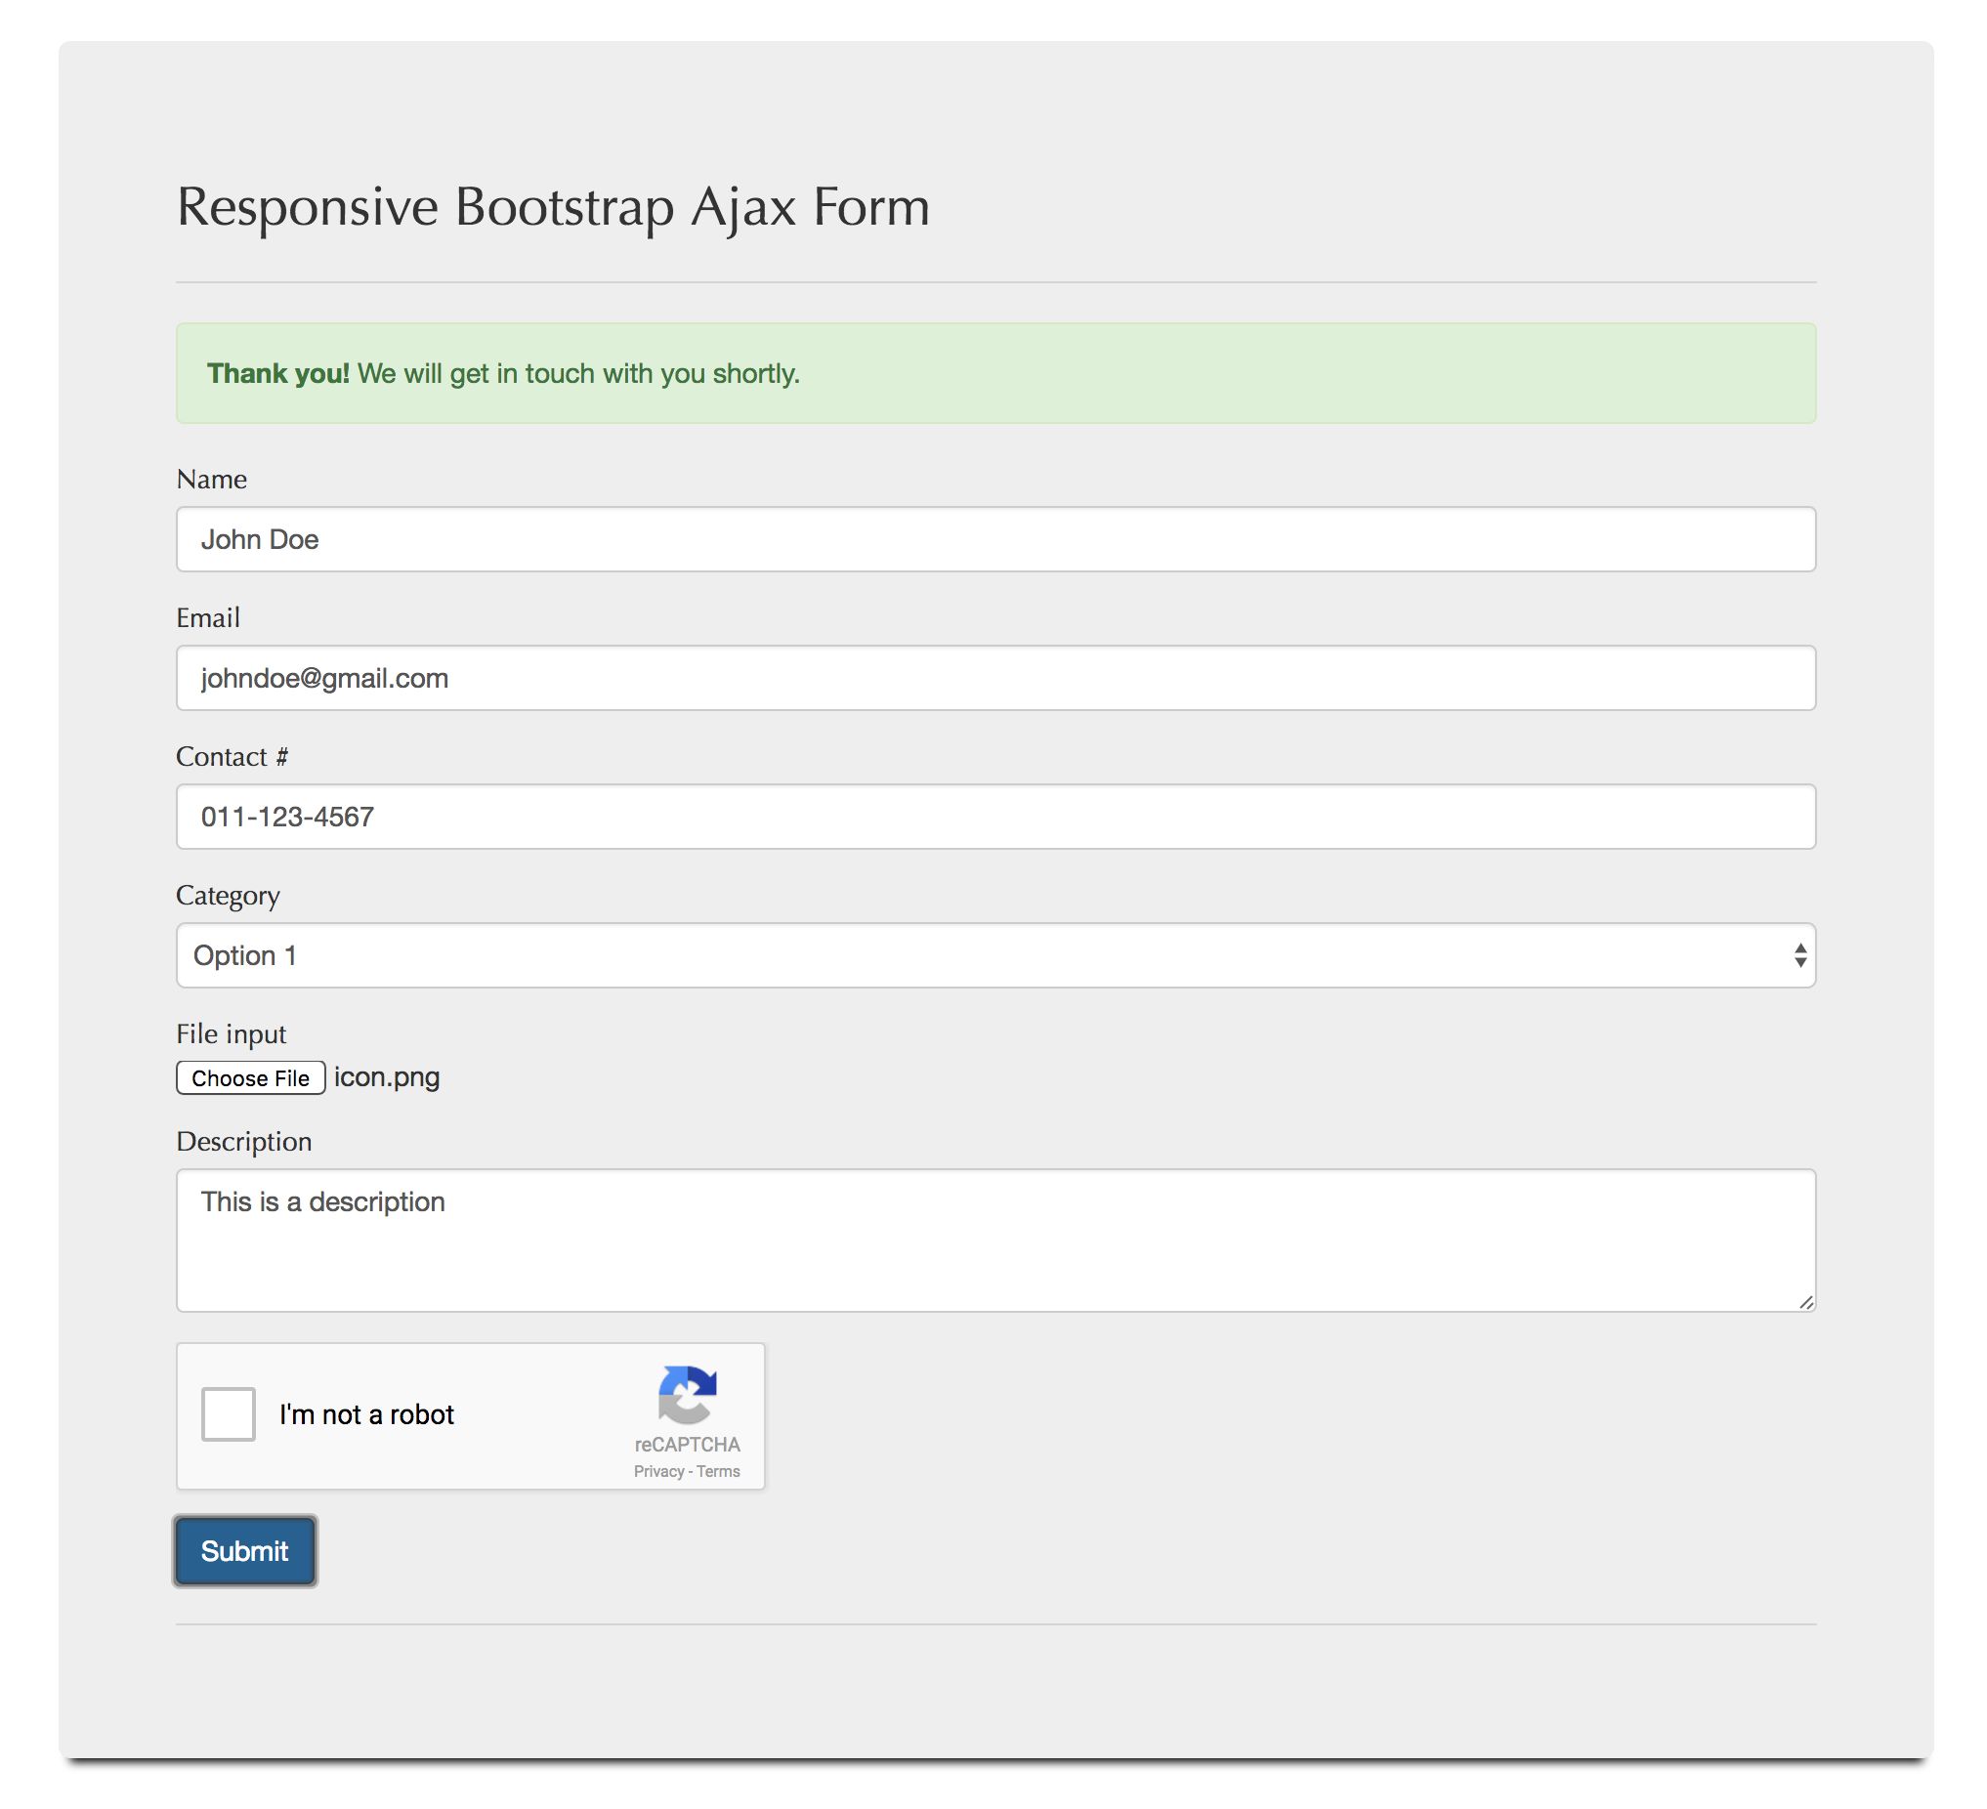Click the Description textarea resize handle
Screen dimensions: 1987x1809
click(1805, 1302)
